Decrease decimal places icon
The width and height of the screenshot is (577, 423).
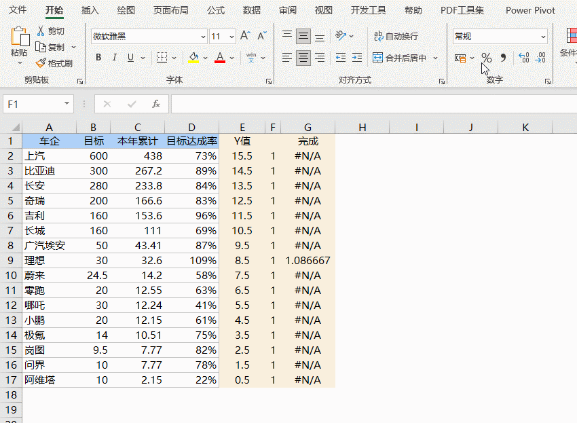[540, 58]
